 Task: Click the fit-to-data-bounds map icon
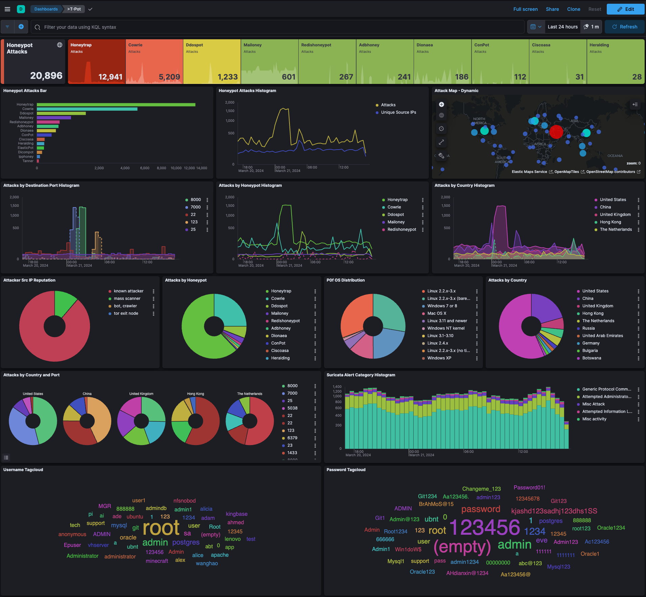(441, 129)
